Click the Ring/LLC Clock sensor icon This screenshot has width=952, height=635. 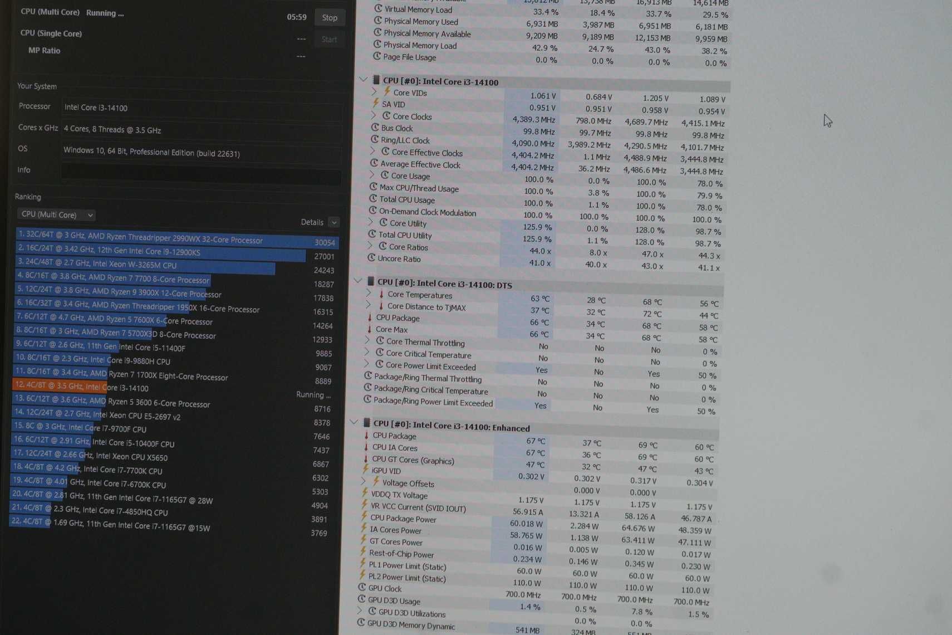point(375,139)
